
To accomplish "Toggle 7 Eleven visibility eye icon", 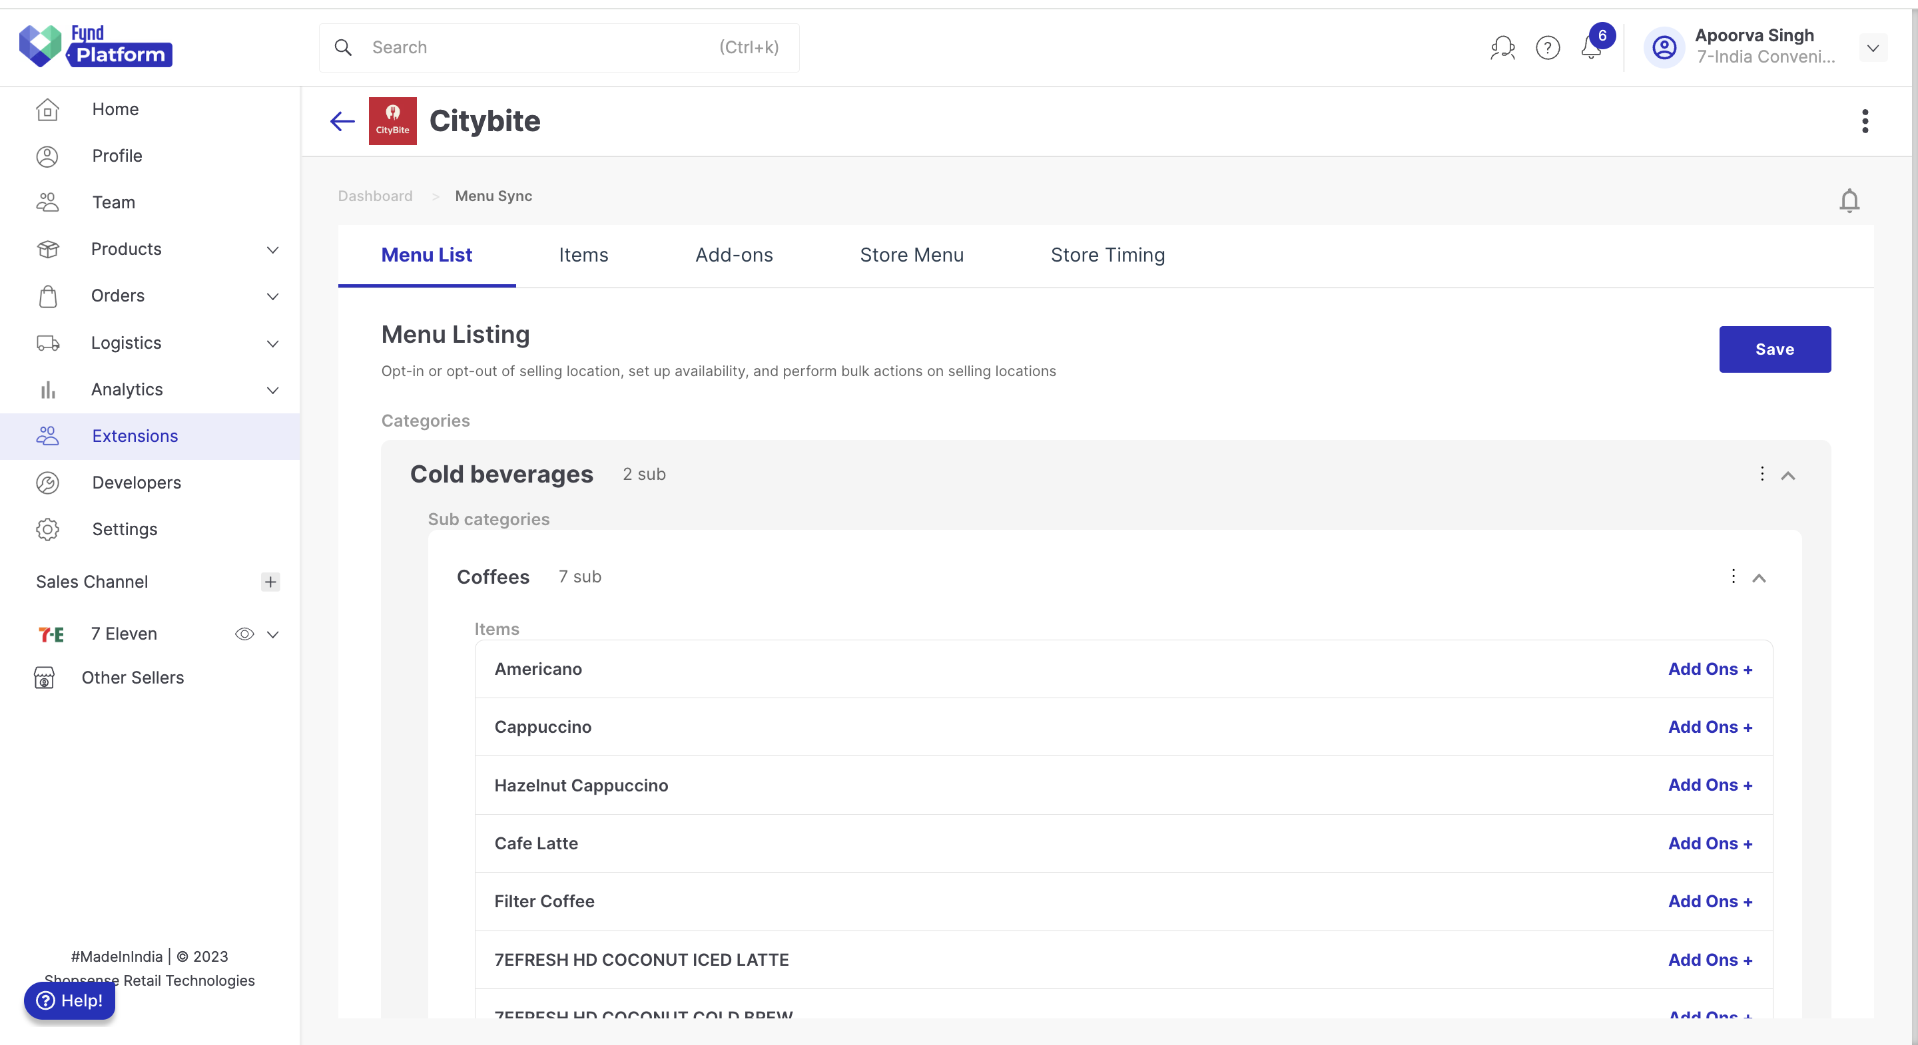I will click(244, 634).
